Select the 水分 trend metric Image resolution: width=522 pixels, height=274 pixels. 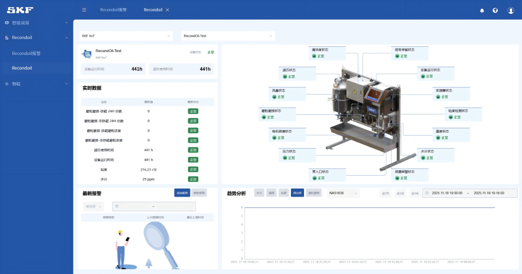point(259,193)
